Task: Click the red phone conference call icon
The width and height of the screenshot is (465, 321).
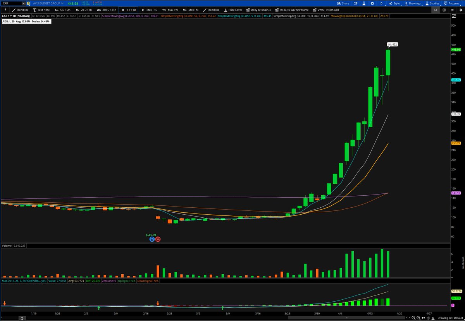Action: click(x=158, y=239)
